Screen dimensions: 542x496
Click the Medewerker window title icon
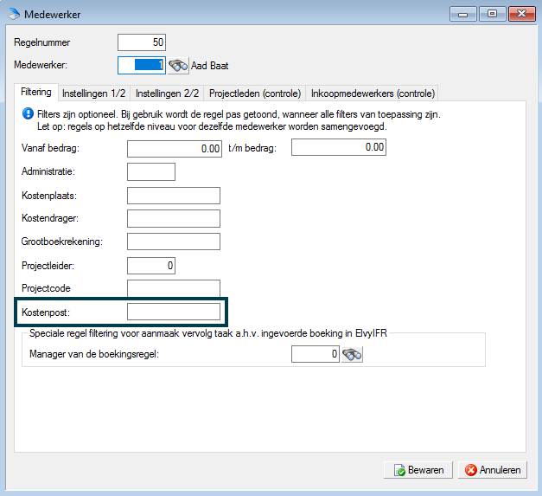coord(14,15)
